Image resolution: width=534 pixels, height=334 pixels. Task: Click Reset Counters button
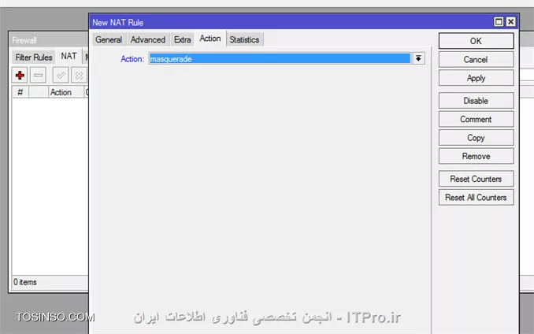click(476, 179)
